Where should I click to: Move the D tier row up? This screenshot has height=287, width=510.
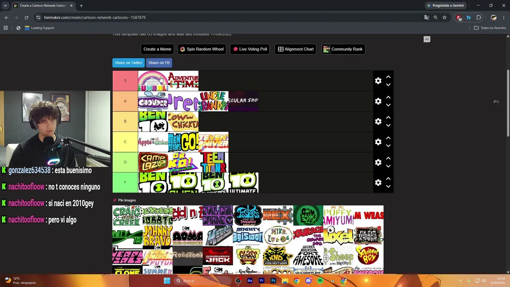click(388, 158)
